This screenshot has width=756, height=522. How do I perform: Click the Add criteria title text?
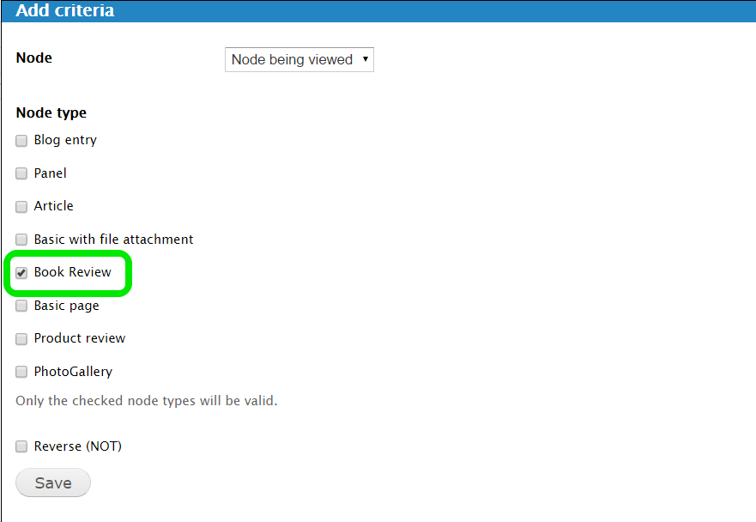pos(65,10)
